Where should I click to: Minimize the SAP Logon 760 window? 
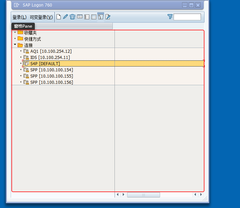click(x=185, y=5)
